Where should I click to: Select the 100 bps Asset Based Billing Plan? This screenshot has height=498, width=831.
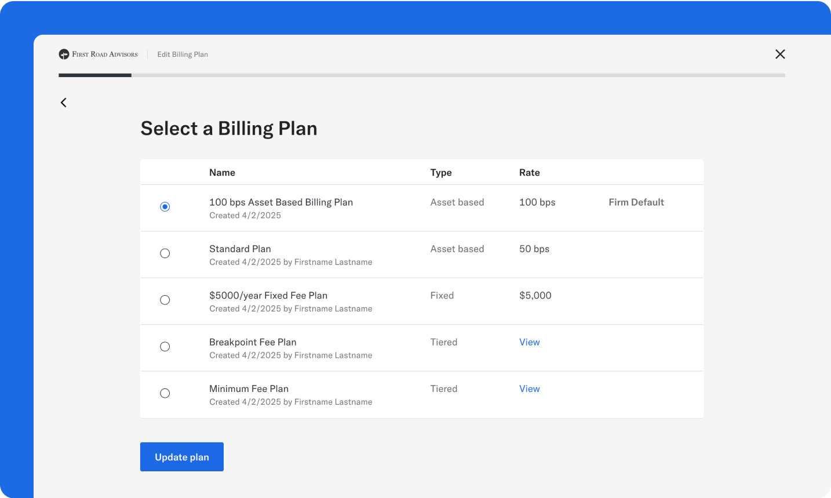[165, 206]
